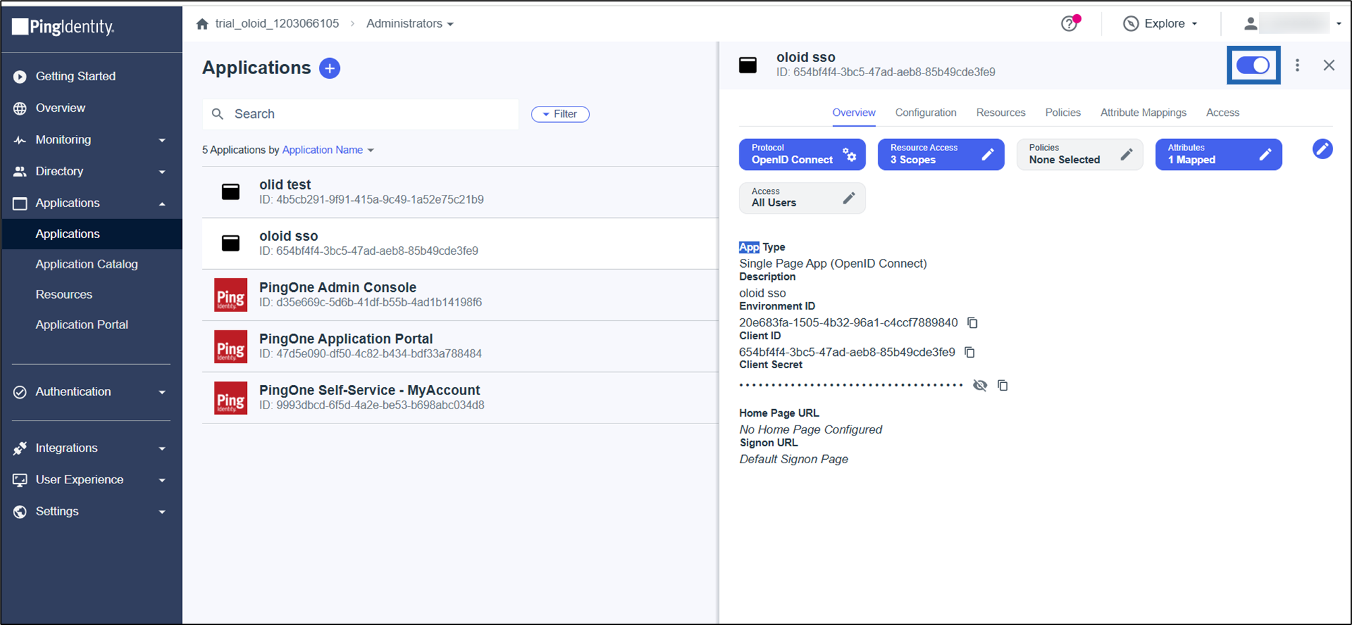Click the add application plus icon
1352x625 pixels.
click(x=329, y=68)
